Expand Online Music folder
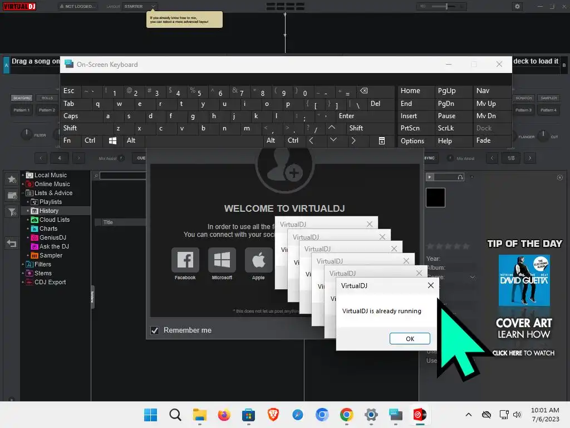The height and width of the screenshot is (428, 570). point(22,184)
